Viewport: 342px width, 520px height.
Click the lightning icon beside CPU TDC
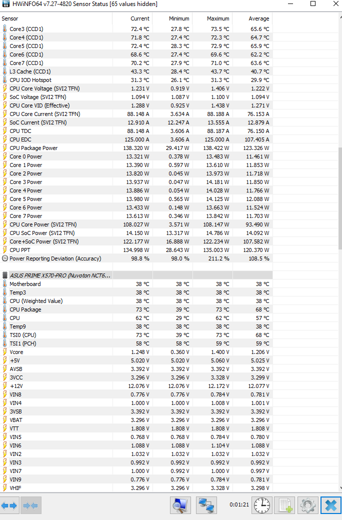[4, 131]
